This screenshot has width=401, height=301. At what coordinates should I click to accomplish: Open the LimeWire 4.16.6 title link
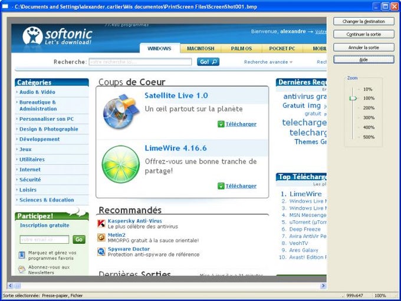(176, 148)
